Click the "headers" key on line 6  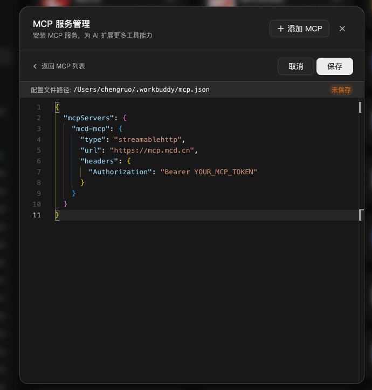click(x=99, y=161)
